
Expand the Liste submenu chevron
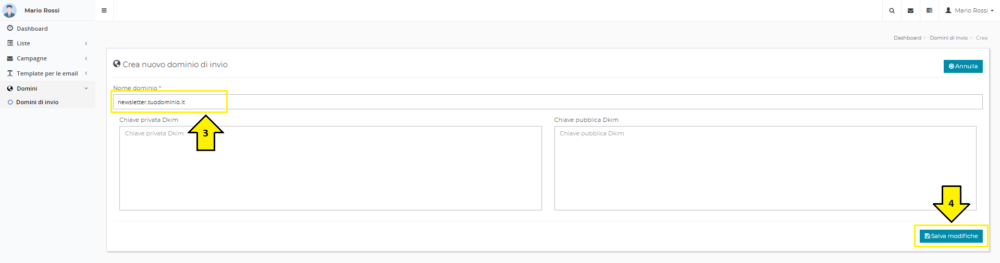(x=86, y=43)
